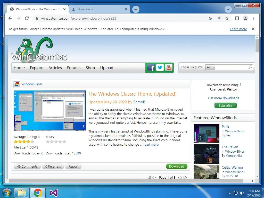This screenshot has width=264, height=198.
Task: Open the Twitter icon link
Action: [160, 68]
